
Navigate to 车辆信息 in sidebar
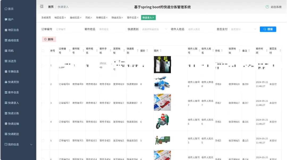pos(12,71)
